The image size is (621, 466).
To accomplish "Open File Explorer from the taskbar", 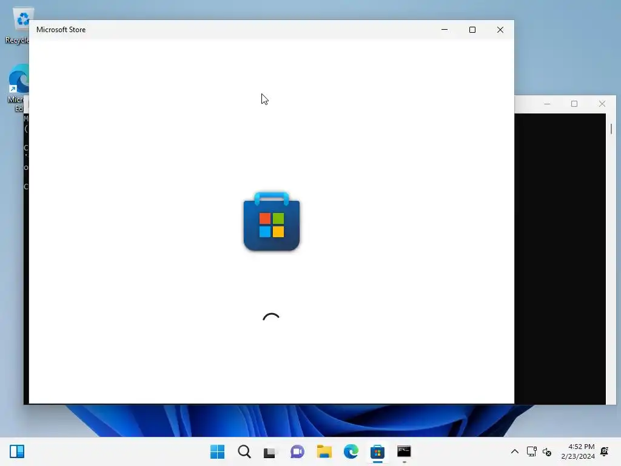I will click(x=324, y=451).
